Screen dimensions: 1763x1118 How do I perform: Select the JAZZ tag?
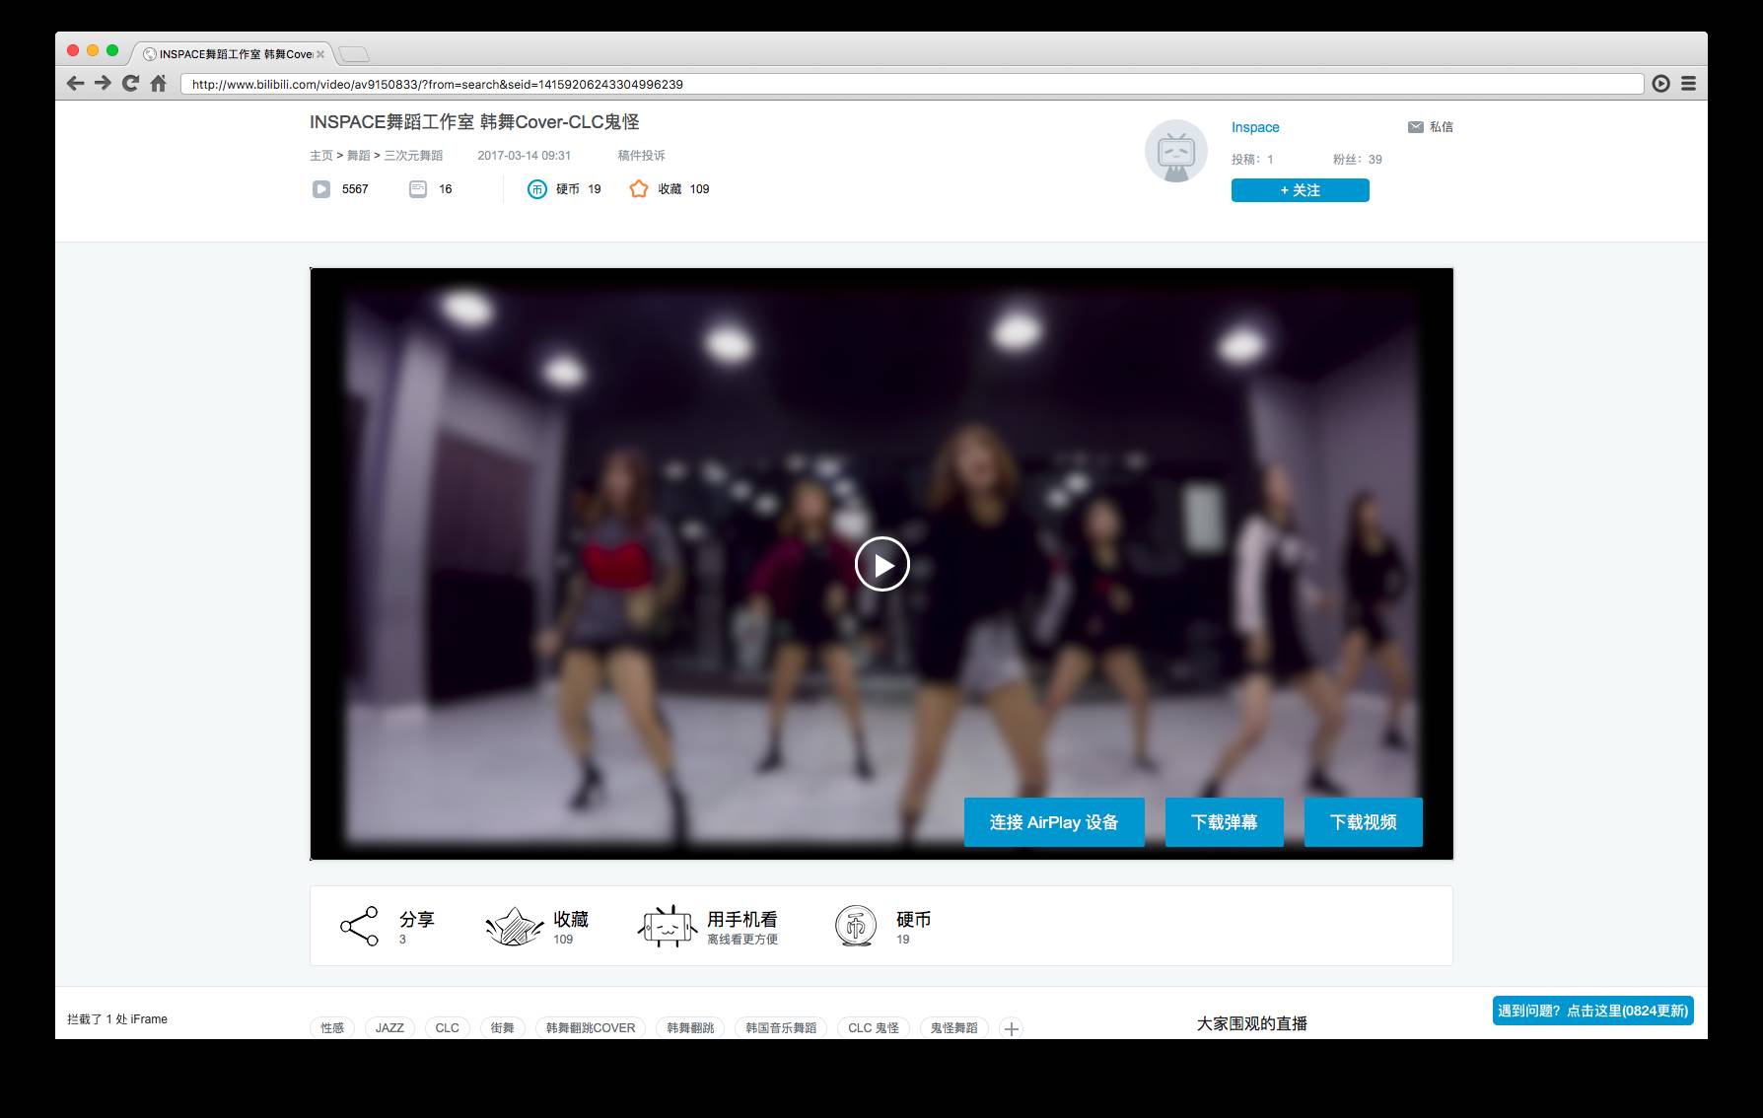click(389, 1027)
